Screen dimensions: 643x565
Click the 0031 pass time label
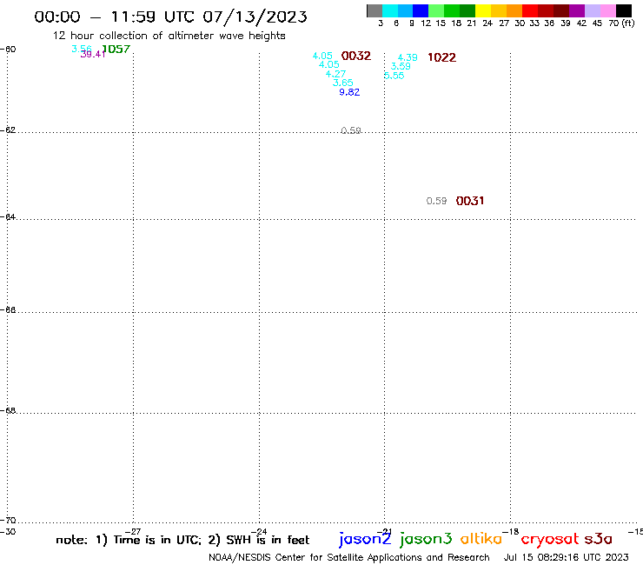tap(470, 201)
